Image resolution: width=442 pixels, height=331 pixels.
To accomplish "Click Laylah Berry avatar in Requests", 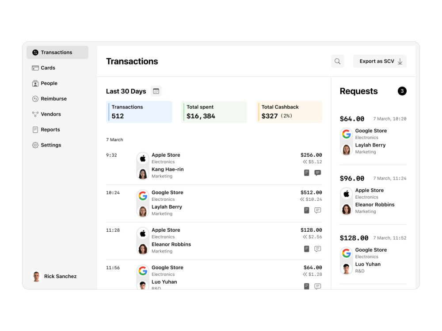I will [x=346, y=150].
